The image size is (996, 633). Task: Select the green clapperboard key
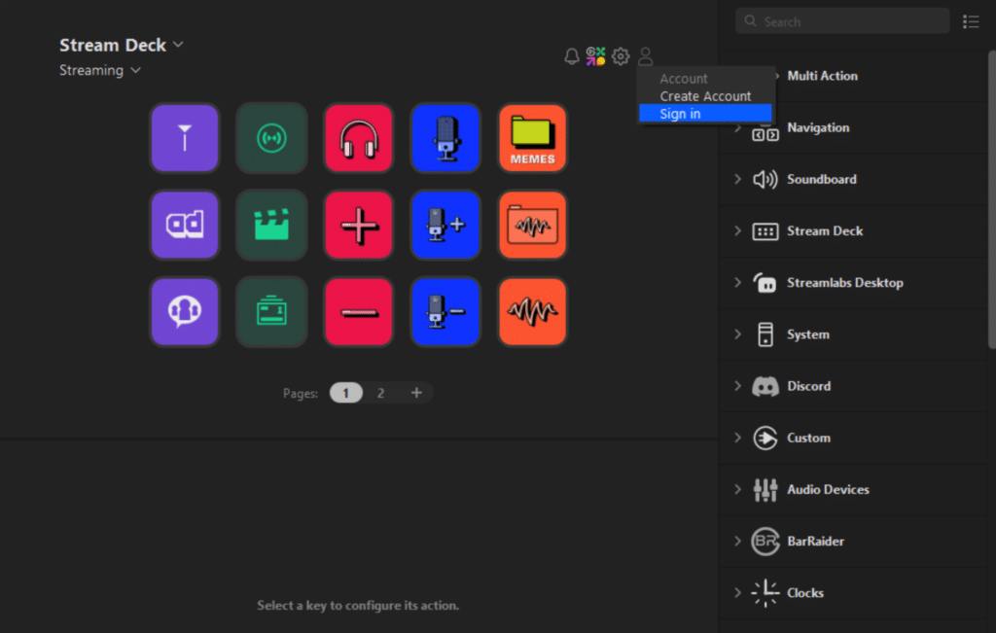pos(272,225)
